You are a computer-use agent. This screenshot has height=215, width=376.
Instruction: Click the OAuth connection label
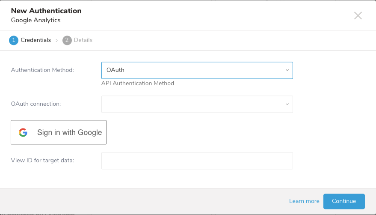pos(36,104)
